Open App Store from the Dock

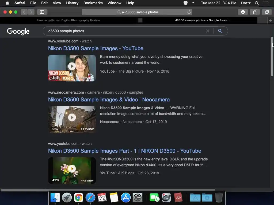tap(126, 198)
